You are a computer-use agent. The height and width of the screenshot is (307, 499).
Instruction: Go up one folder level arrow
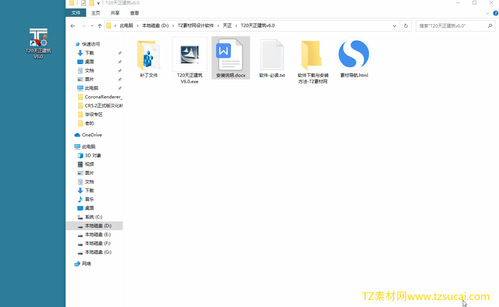tap(100, 26)
